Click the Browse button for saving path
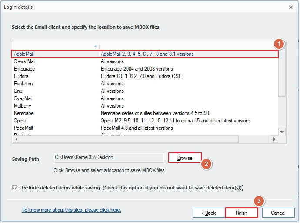300x223 pixels. (x=185, y=158)
